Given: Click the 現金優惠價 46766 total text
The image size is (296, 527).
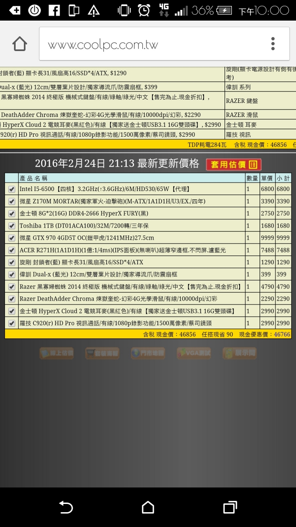Looking at the screenshot, I should (x=265, y=334).
